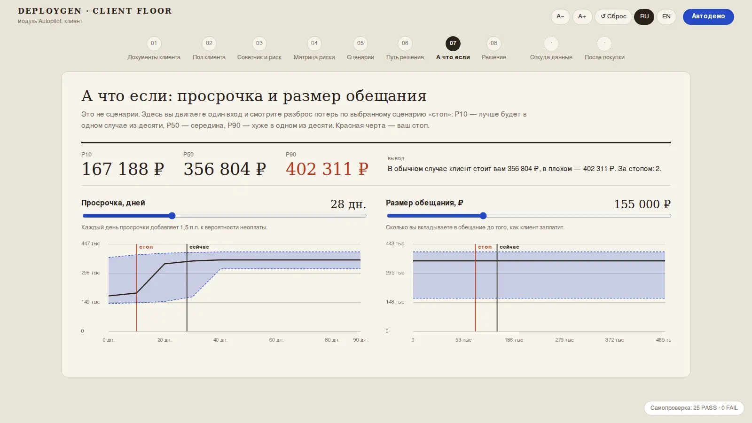Viewport: 752px width, 423px height.
Task: Open the После покупки section
Action: click(x=604, y=49)
